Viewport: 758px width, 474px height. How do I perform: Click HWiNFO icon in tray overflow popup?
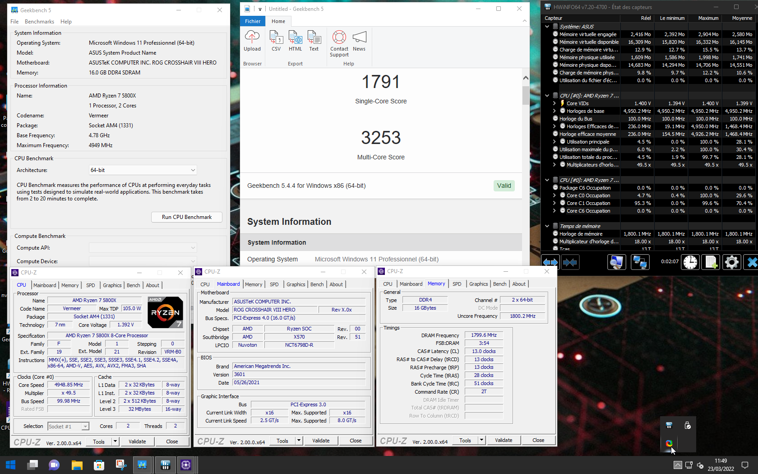click(x=669, y=425)
